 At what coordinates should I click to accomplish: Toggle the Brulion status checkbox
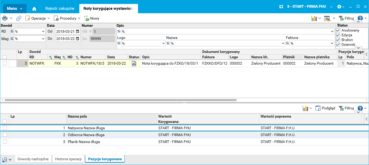point(338,40)
